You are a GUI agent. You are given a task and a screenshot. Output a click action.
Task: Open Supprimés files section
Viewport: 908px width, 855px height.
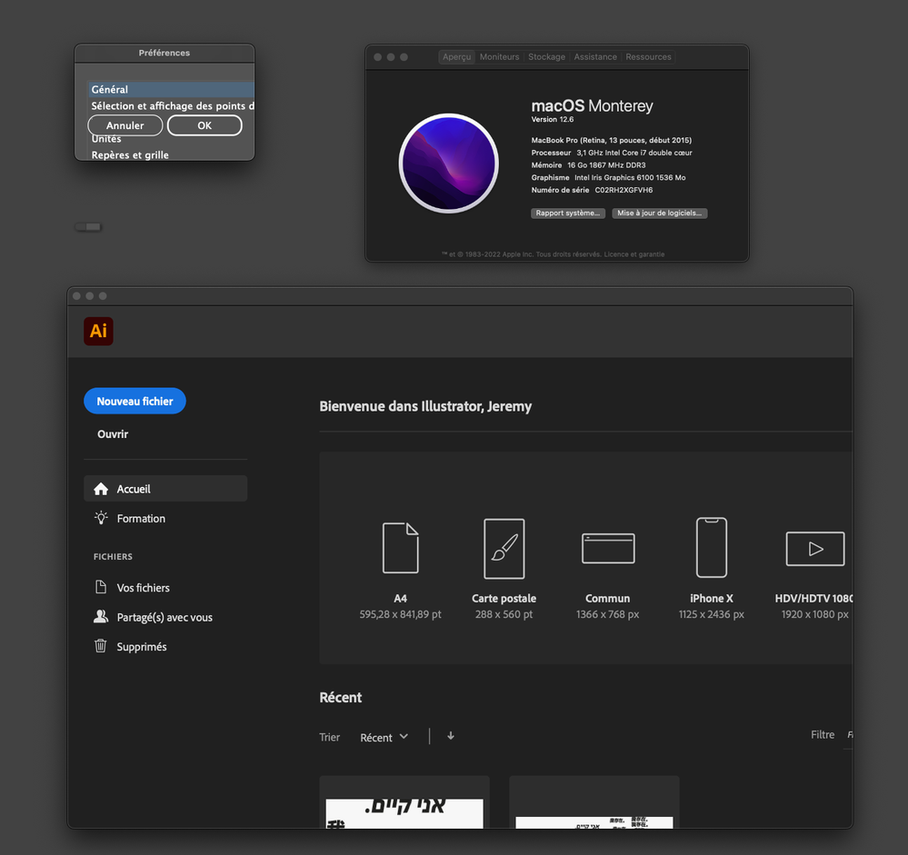[165, 646]
